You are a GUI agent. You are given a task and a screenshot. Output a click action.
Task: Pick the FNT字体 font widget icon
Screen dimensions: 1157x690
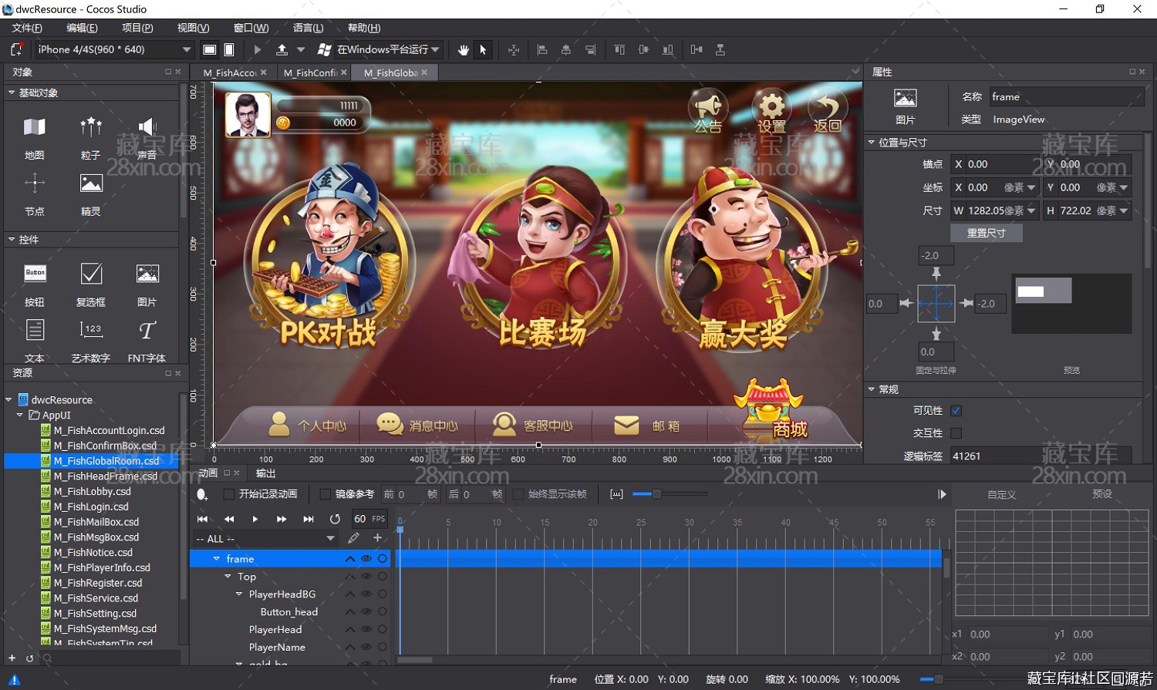pyautogui.click(x=147, y=330)
